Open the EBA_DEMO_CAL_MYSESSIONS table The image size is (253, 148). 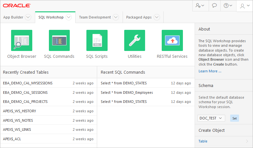pos(28,83)
